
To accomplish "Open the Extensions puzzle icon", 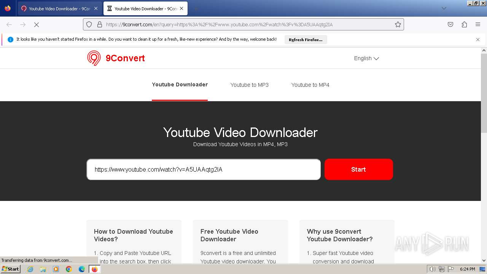I will (x=464, y=24).
